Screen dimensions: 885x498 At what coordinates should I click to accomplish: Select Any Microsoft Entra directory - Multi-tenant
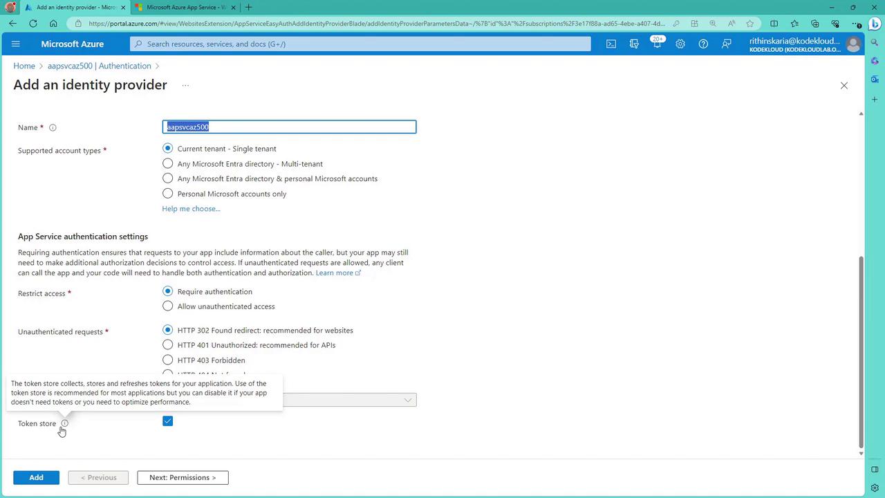(x=167, y=163)
